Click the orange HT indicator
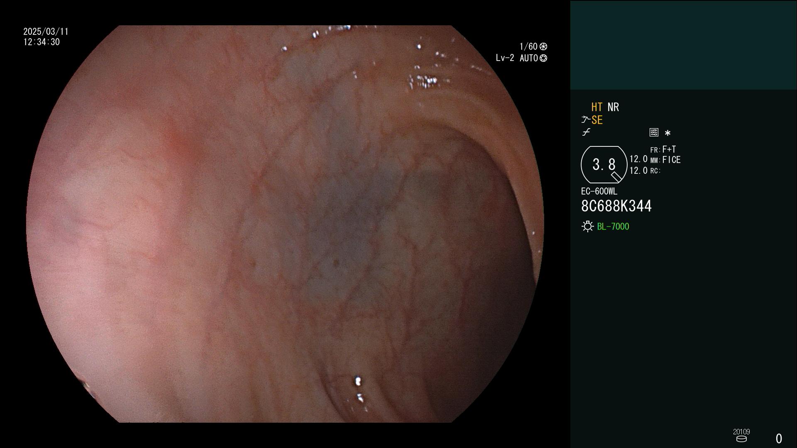The height and width of the screenshot is (448, 797). coord(597,107)
